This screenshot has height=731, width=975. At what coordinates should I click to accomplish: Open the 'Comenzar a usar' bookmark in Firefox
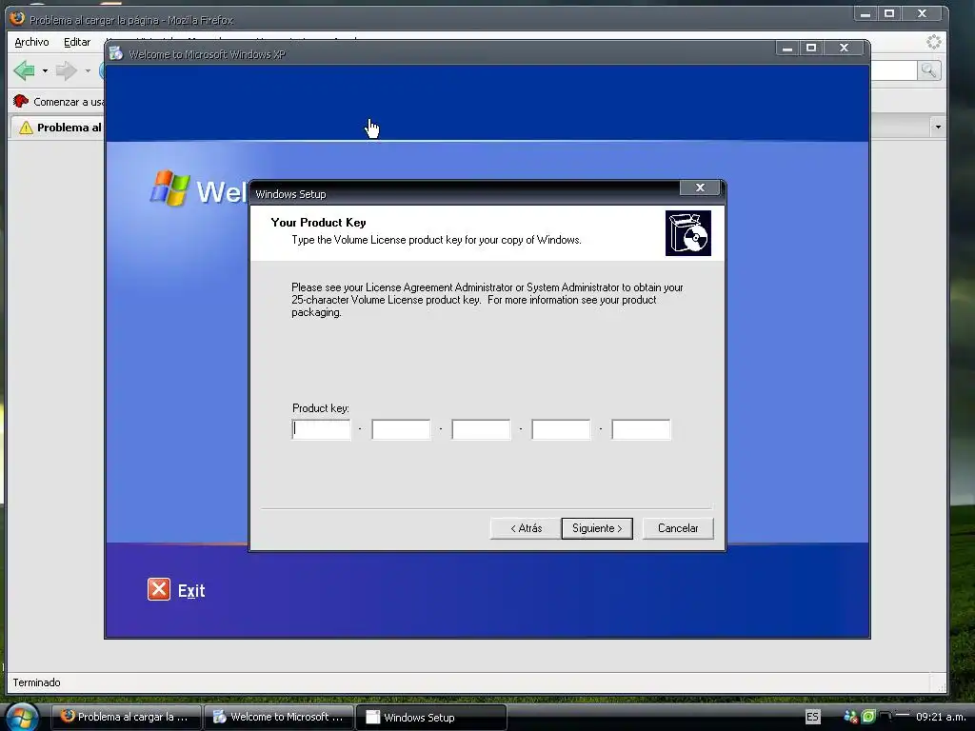pyautogui.click(x=59, y=101)
